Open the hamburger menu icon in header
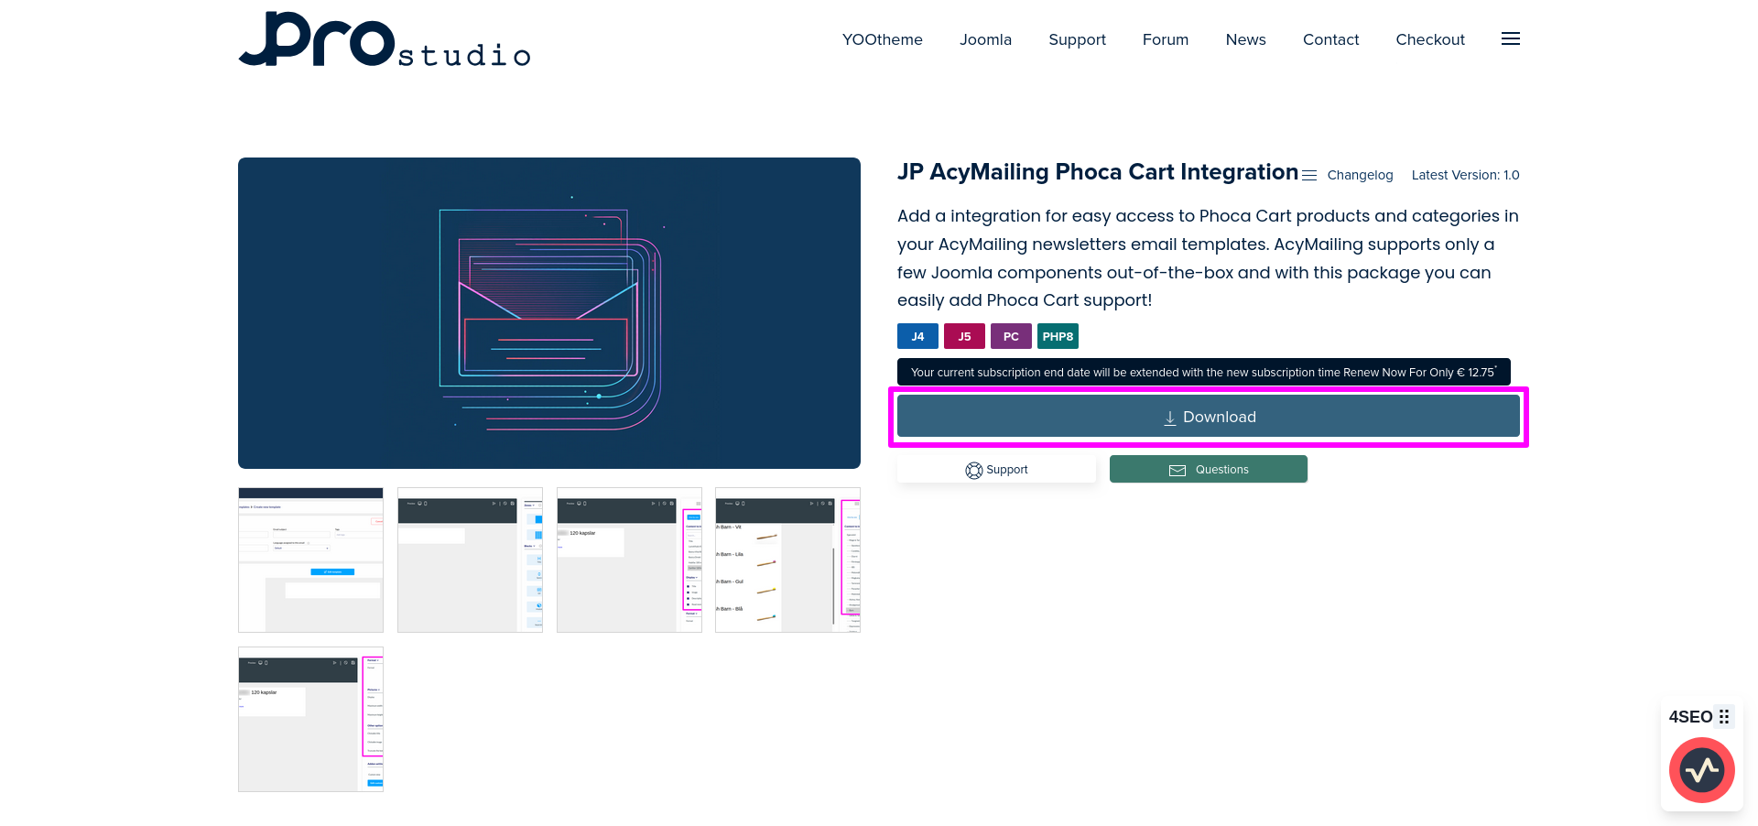This screenshot has height=826, width=1758. (1510, 38)
